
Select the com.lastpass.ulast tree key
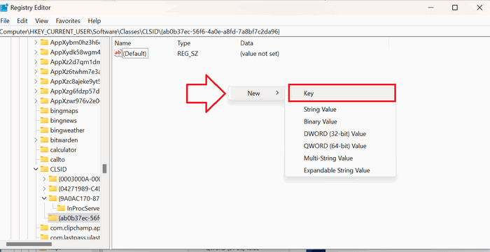click(75, 237)
